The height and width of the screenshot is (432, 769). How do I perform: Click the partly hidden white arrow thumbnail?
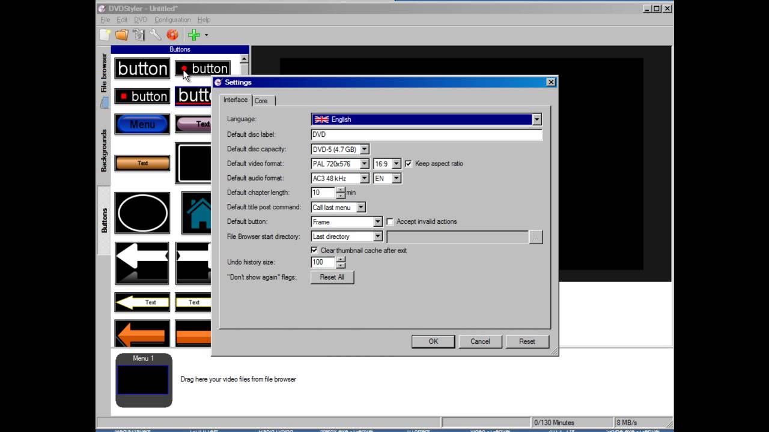click(193, 263)
